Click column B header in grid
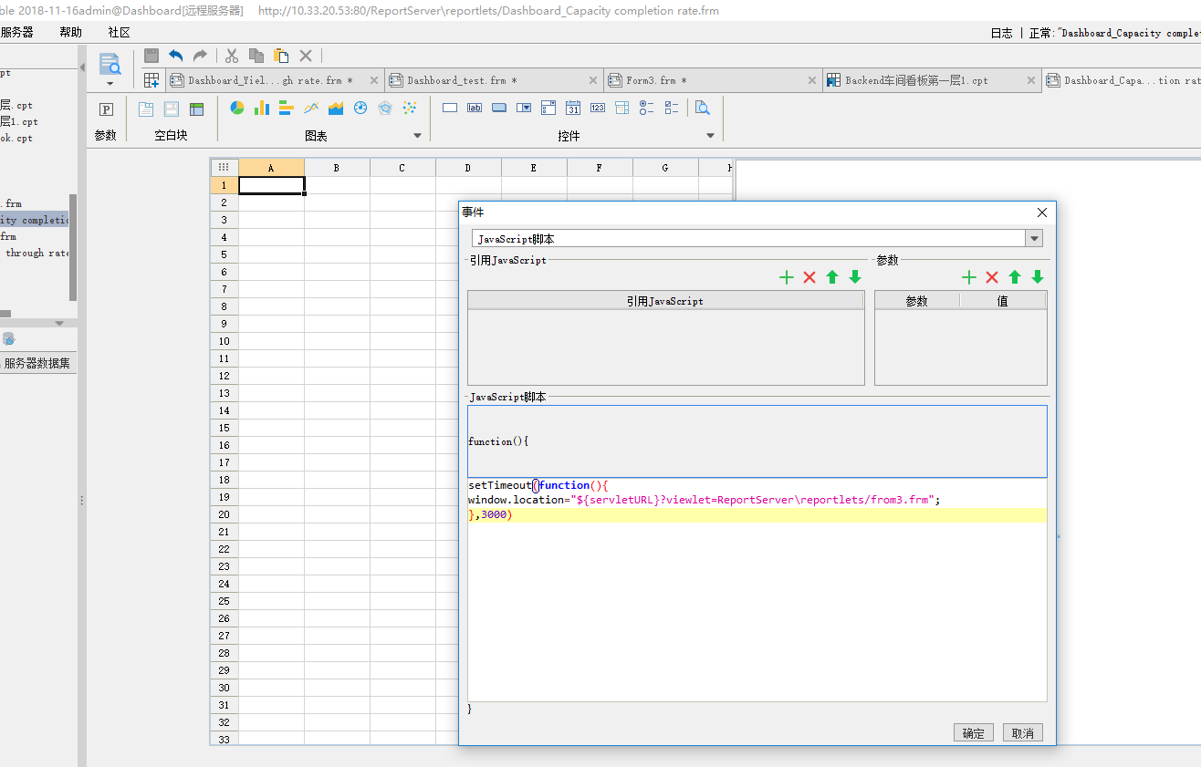 coord(337,168)
